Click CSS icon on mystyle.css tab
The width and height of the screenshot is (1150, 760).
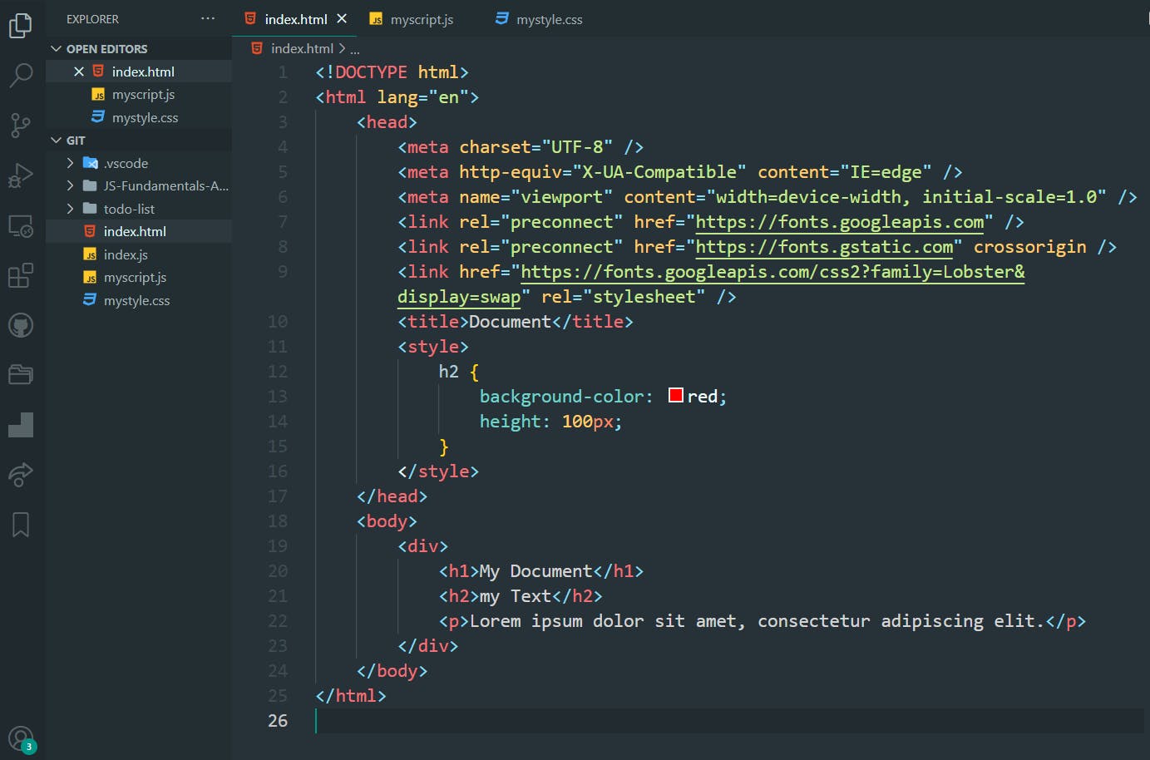(x=501, y=18)
